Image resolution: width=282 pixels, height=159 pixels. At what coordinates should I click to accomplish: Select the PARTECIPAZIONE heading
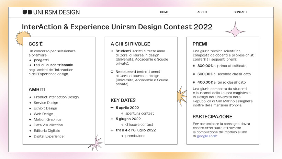click(x=212, y=117)
